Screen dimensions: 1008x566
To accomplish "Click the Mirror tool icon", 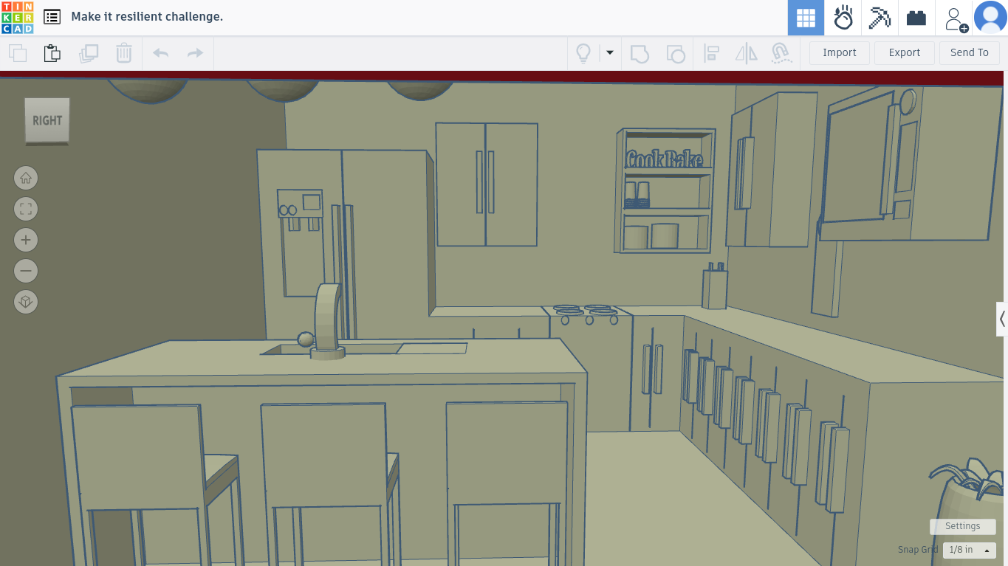I will click(747, 53).
